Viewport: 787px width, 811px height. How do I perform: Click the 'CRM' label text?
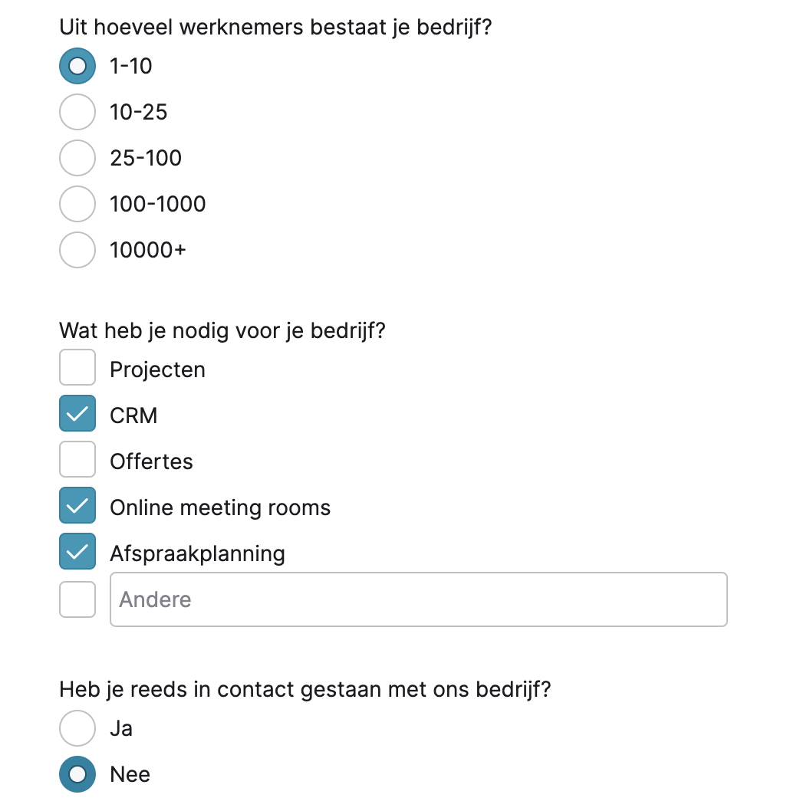[x=133, y=416]
